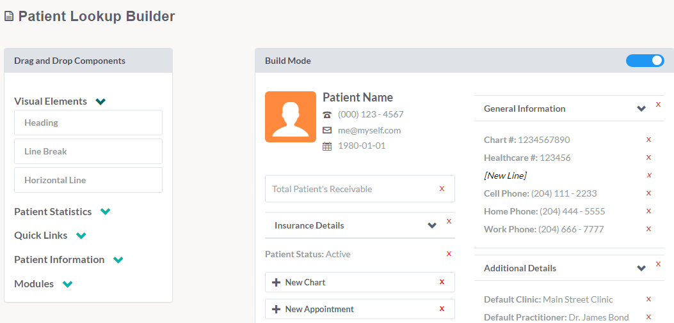
Task: Toggle the Insurance Details chevron
Action: (x=432, y=225)
